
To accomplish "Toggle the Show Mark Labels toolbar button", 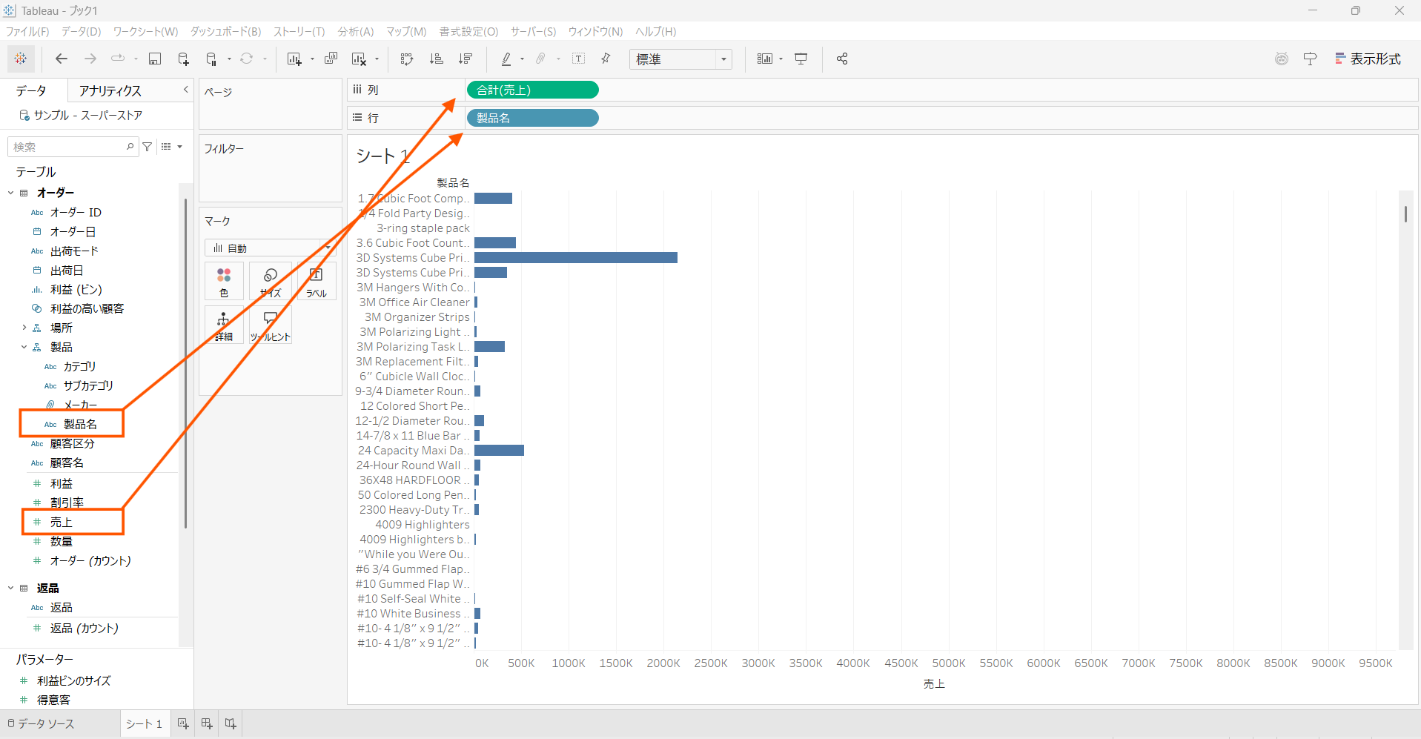I will (579, 59).
